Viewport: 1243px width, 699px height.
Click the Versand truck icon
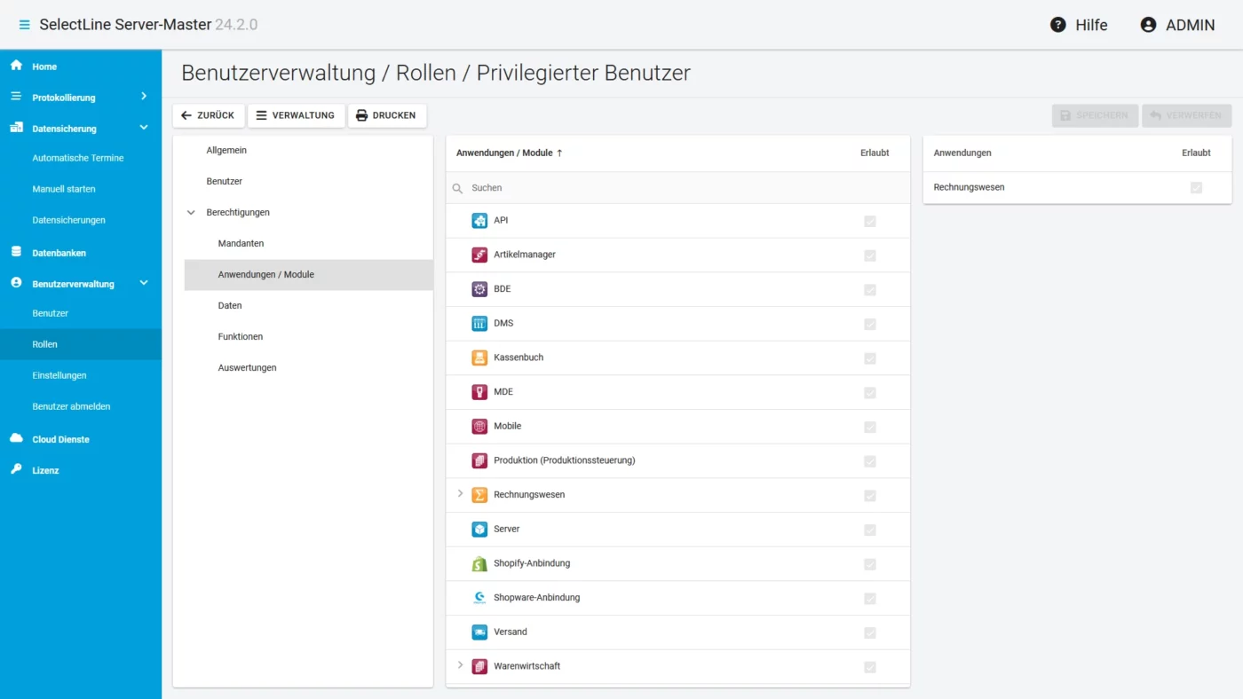(x=479, y=632)
